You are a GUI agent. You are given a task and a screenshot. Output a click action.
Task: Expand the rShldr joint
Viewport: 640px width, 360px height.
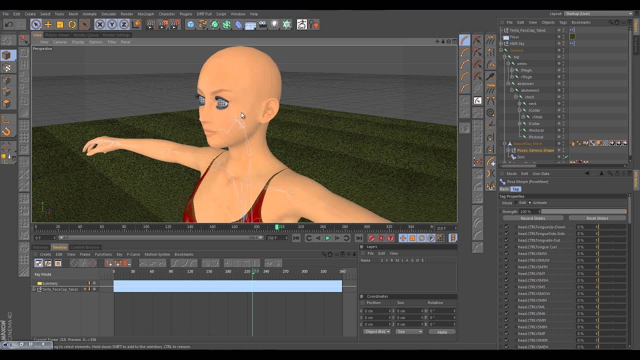(x=524, y=117)
